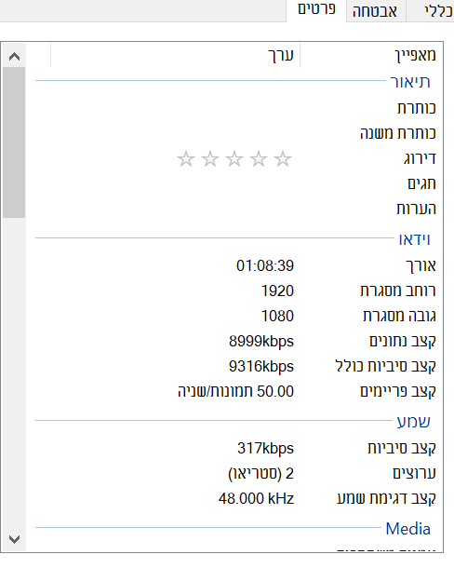Image resolution: width=454 pixels, height=568 pixels.
Task: Switch to the כללי tab
Action: coord(431,11)
